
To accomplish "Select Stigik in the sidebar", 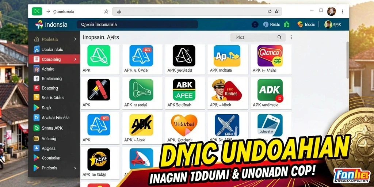I will 54,108.
